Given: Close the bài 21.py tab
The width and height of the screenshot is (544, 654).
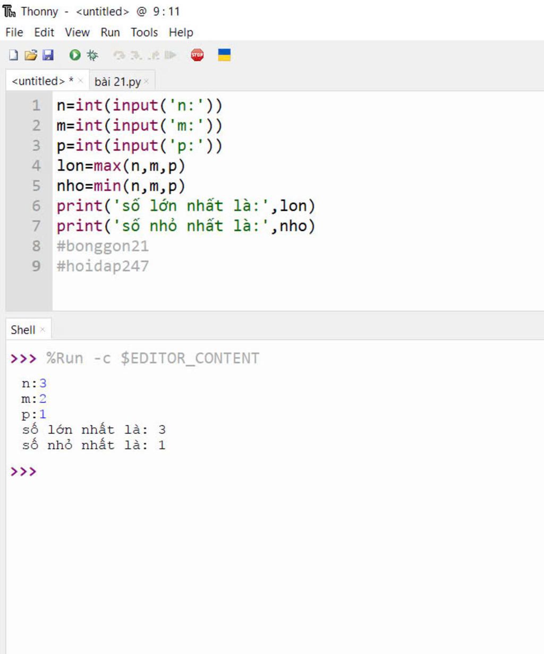Looking at the screenshot, I should click(146, 82).
